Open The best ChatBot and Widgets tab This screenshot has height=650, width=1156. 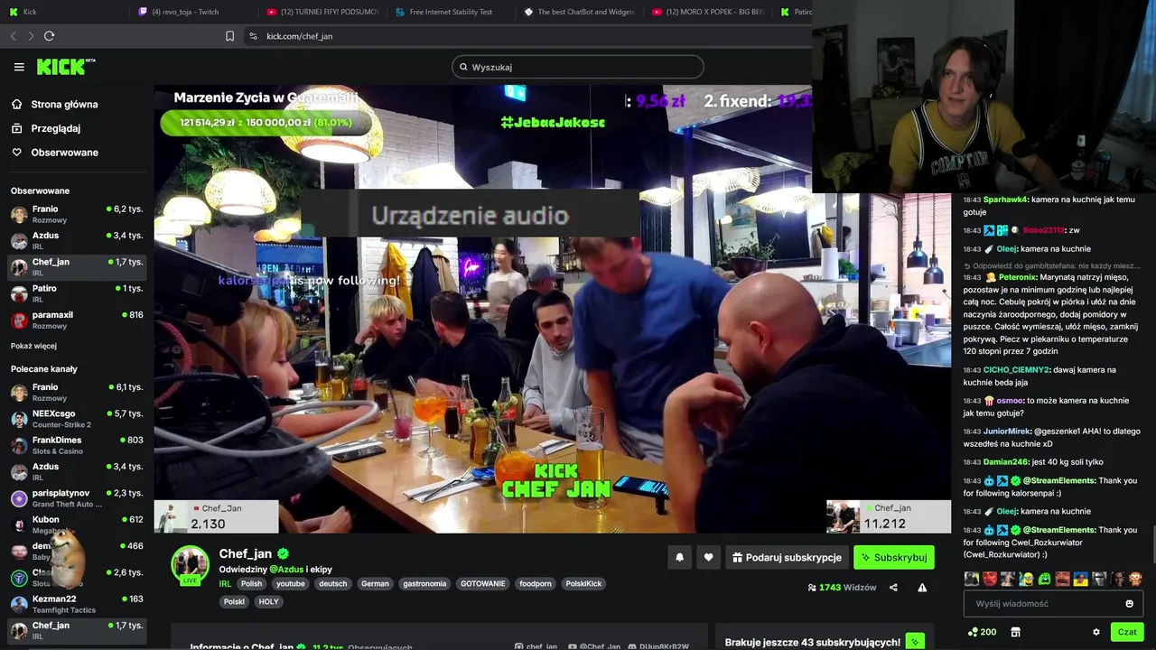pos(579,12)
